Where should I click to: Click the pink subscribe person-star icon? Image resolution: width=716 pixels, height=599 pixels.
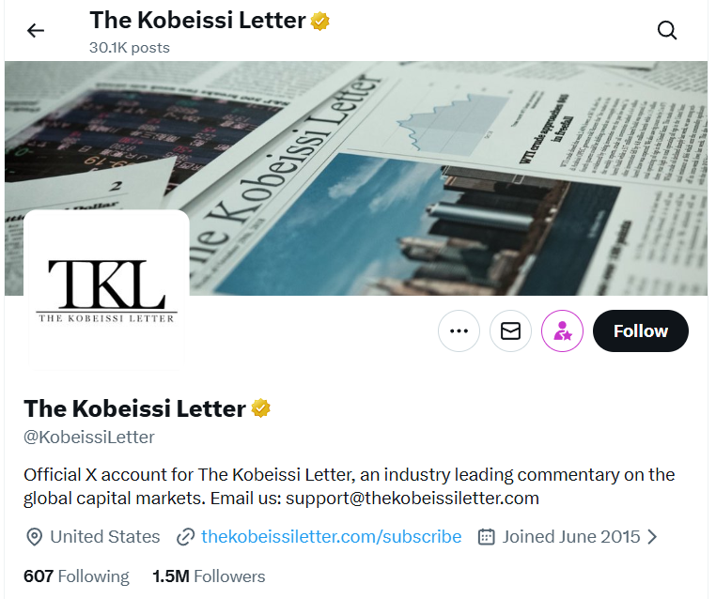point(562,331)
